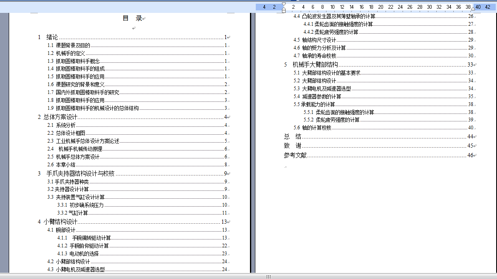The image size is (497, 279).
Task: Click entry 4.1 腕部设计
Action: tap(138, 230)
